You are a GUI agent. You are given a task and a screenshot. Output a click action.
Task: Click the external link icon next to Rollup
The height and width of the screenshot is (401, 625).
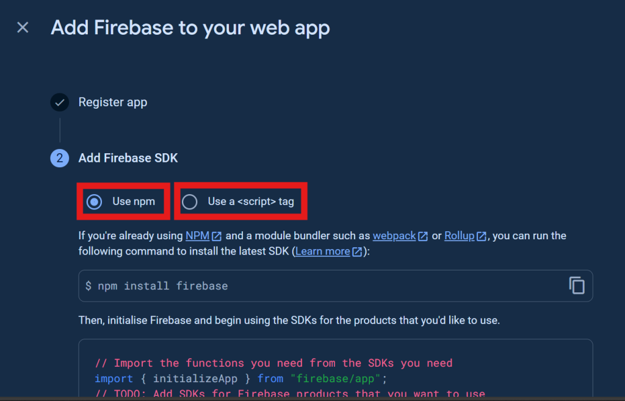tap(480, 236)
